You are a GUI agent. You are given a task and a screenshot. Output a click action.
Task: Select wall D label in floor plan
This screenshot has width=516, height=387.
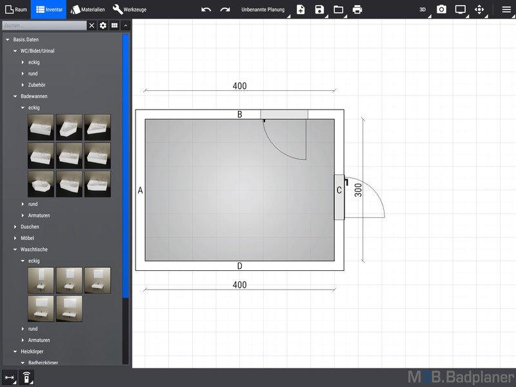coord(239,266)
